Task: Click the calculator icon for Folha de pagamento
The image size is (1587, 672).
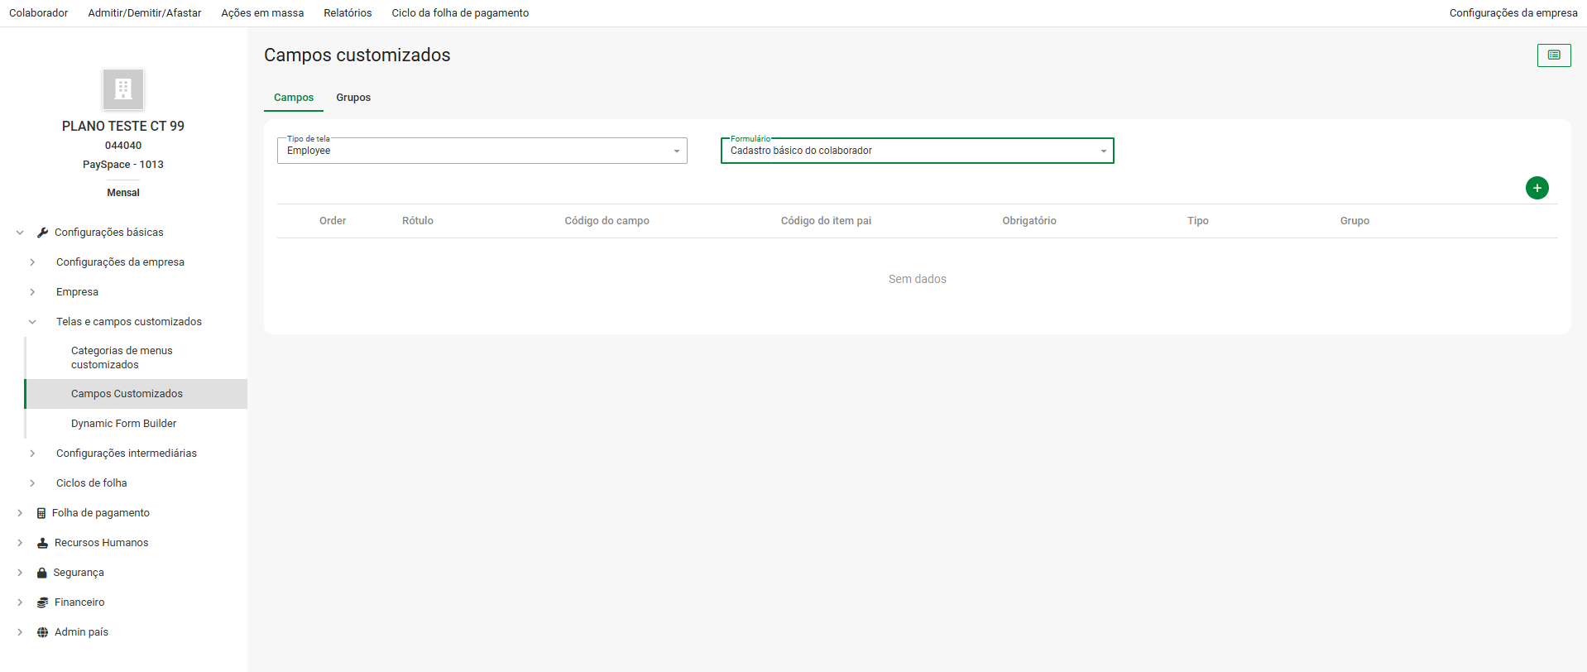Action: point(41,513)
